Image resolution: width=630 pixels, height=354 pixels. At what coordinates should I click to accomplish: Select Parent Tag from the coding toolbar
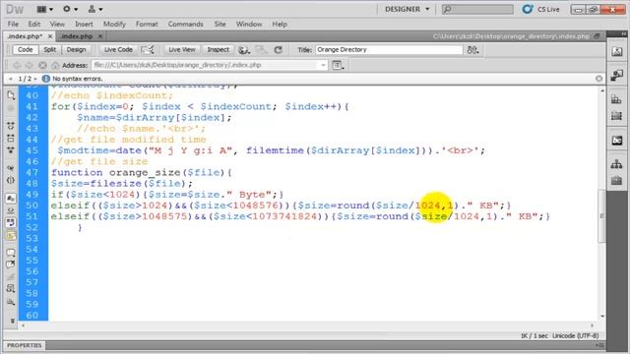coord(11,168)
